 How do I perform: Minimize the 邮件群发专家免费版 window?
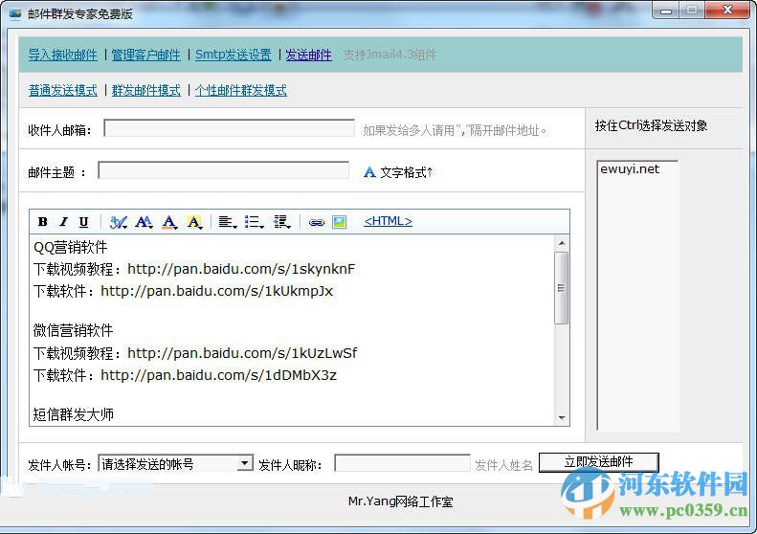pos(666,11)
